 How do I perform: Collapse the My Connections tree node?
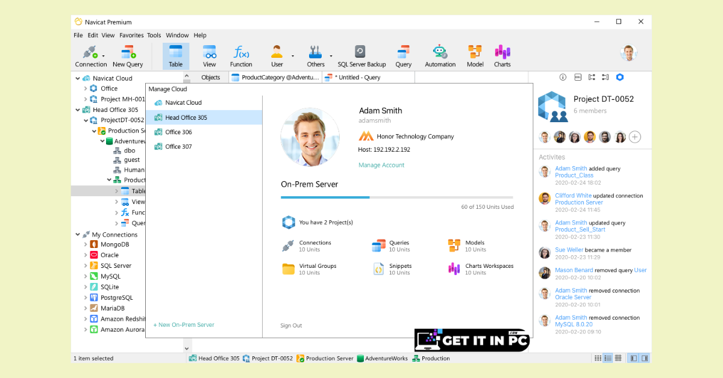[x=78, y=235]
